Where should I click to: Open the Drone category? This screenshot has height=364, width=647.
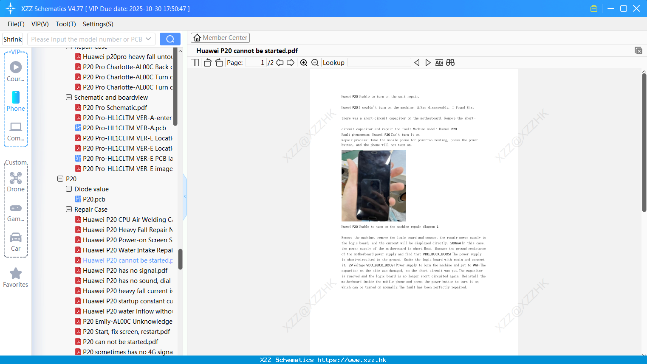coord(16,178)
